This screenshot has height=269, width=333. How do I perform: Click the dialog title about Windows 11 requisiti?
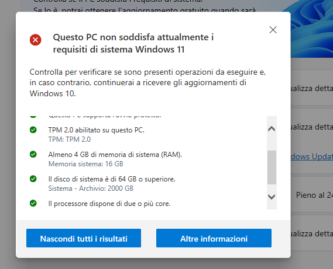point(133,43)
